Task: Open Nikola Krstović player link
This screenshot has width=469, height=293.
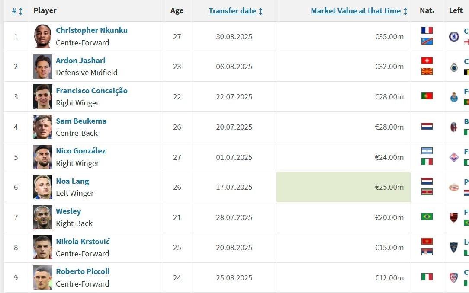Action: pyautogui.click(x=83, y=241)
